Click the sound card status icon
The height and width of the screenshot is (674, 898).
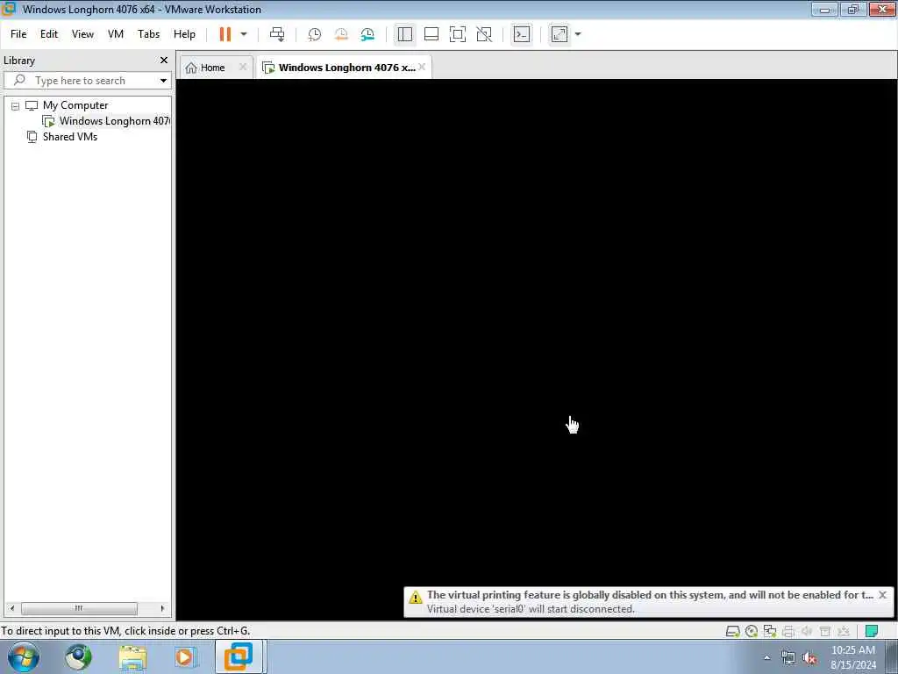tap(807, 631)
